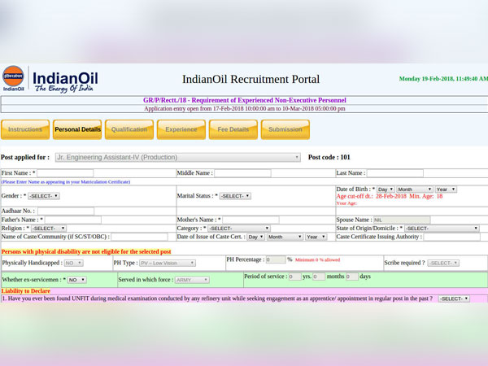The width and height of the screenshot is (488, 366).
Task: Open the Religion dropdown
Action: pyautogui.click(x=49, y=229)
